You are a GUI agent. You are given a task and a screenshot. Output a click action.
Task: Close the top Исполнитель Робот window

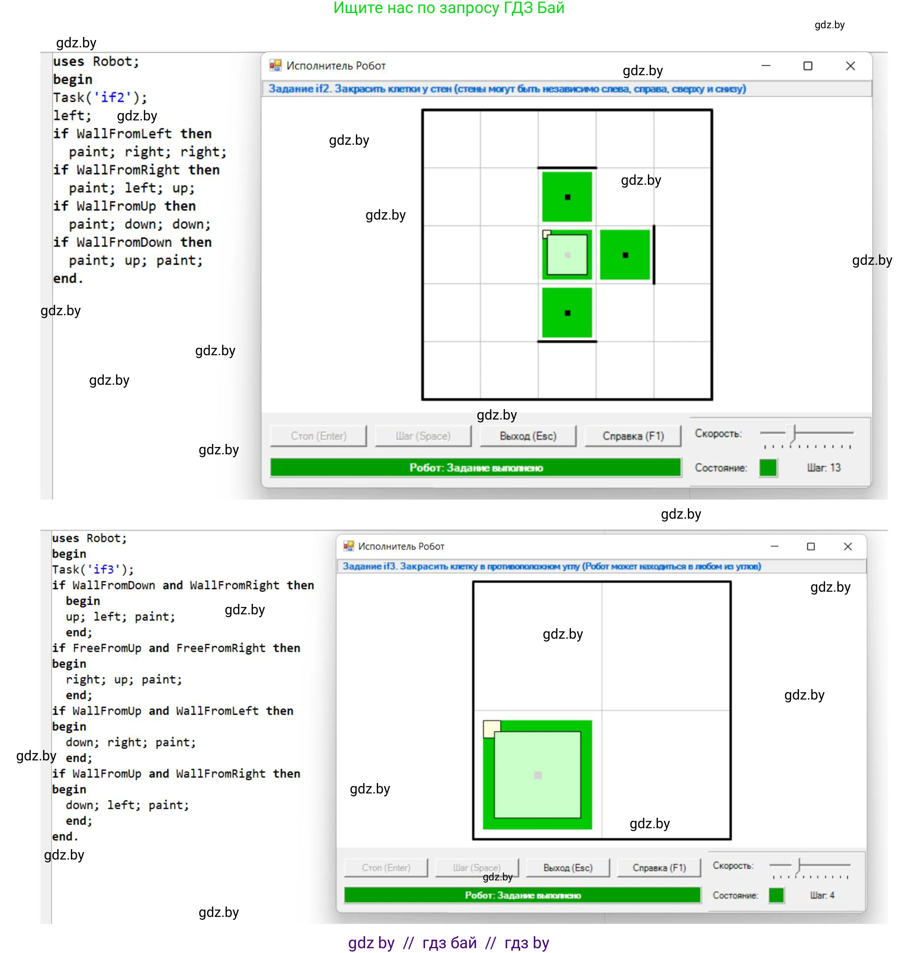pyautogui.click(x=850, y=66)
